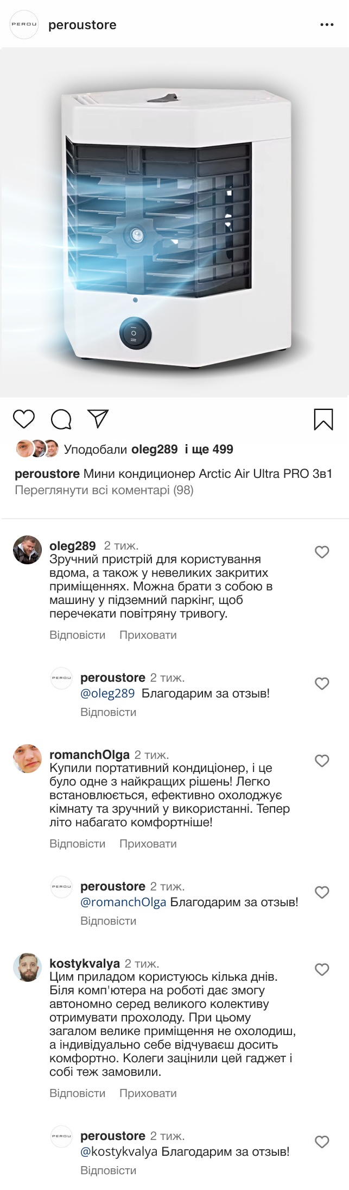Viewport: 349px width, 1190px height.
Task: Click the Perou logo avatar in header
Action: 25,25
